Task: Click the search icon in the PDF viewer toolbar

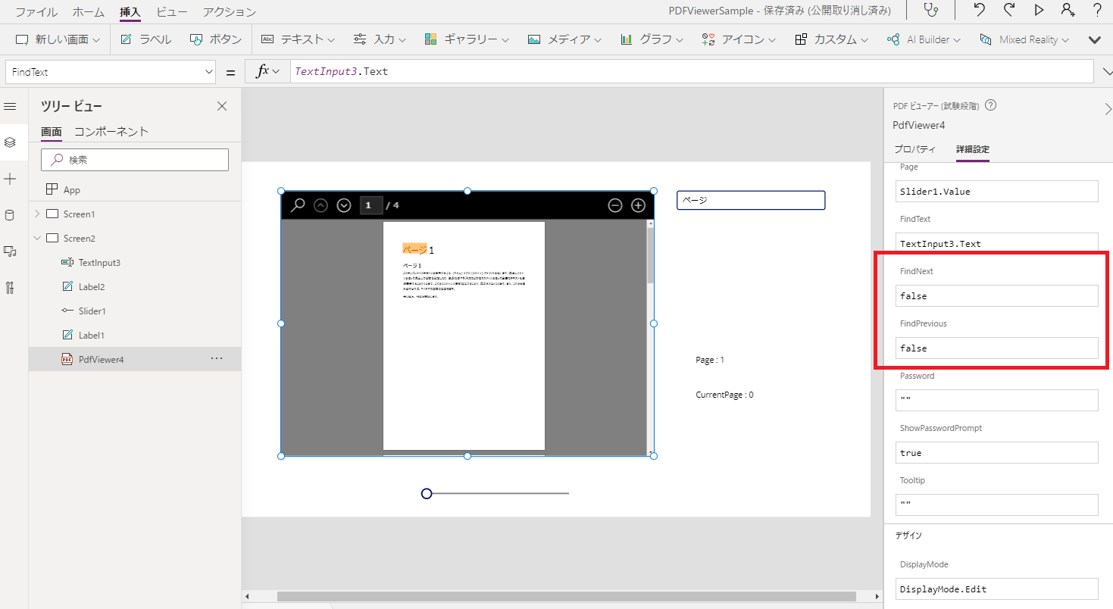Action: pos(298,205)
